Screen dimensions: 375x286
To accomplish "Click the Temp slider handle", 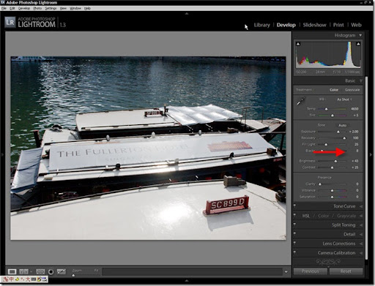I will point(326,109).
